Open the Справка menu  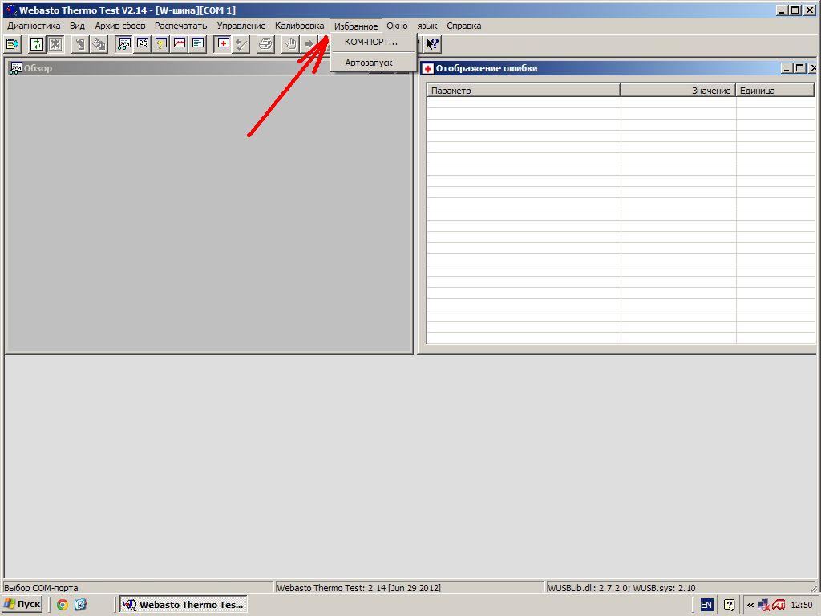pos(464,26)
